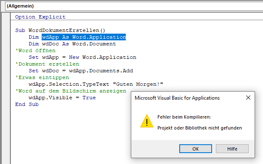Click the 'Set wdDoc = wdApp.Documents.Add' line
This screenshot has height=164, width=263.
click(x=81, y=71)
